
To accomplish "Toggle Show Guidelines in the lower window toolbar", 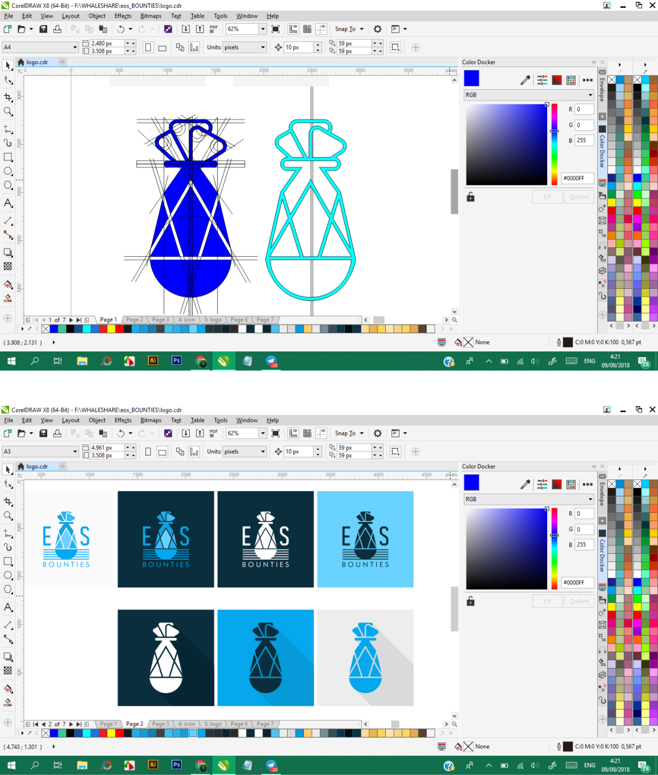I will click(x=322, y=433).
